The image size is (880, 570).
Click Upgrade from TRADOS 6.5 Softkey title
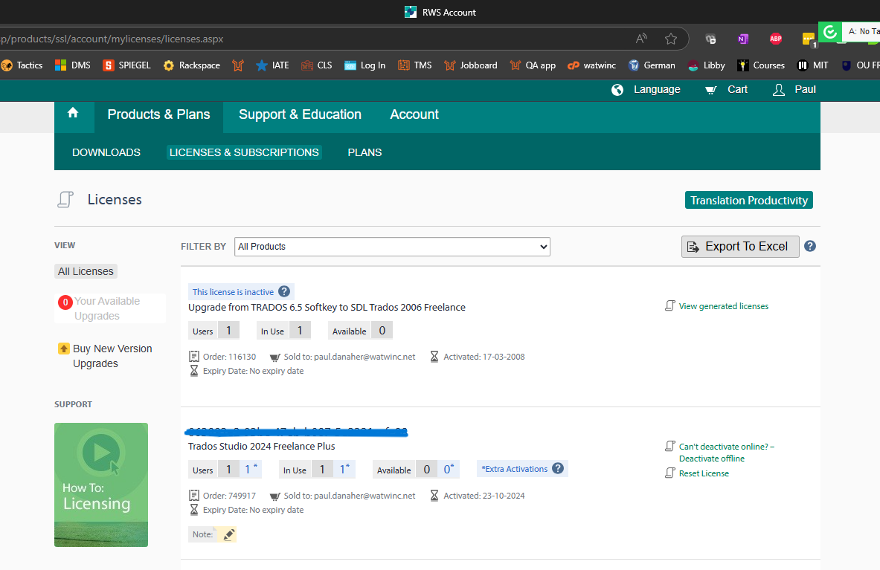click(327, 307)
